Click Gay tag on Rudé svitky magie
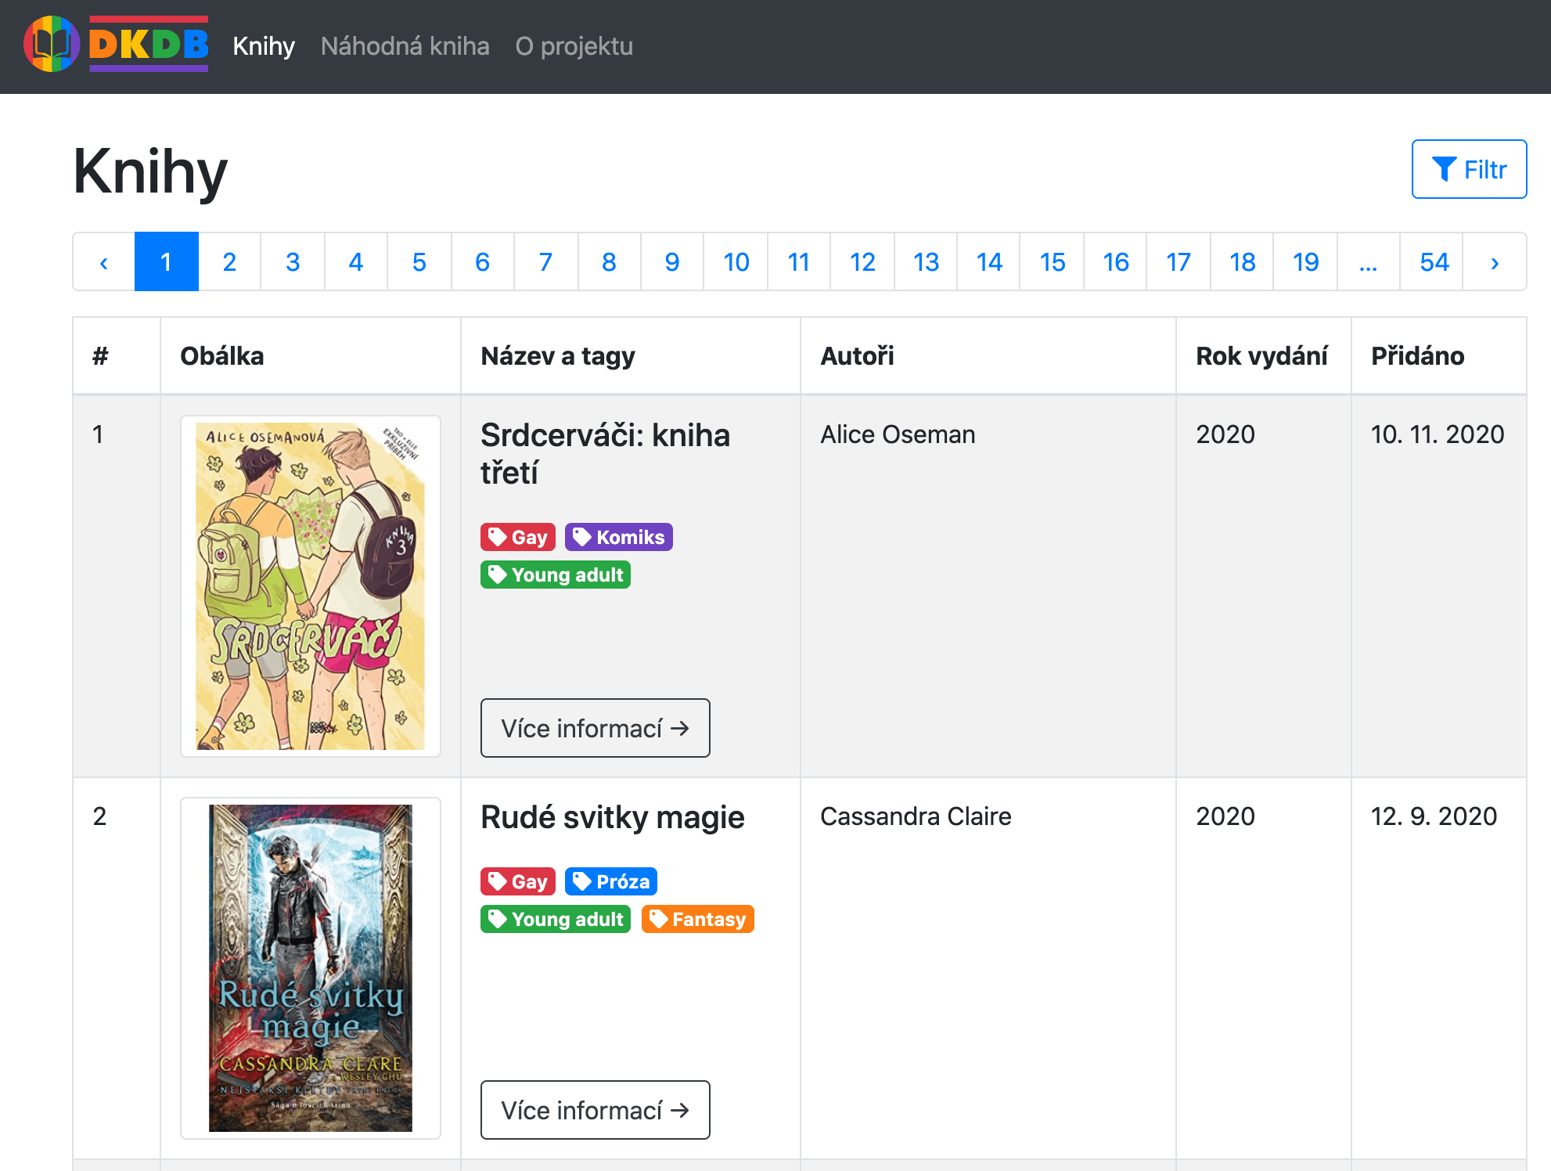Viewport: 1551px width, 1171px height. click(517, 881)
